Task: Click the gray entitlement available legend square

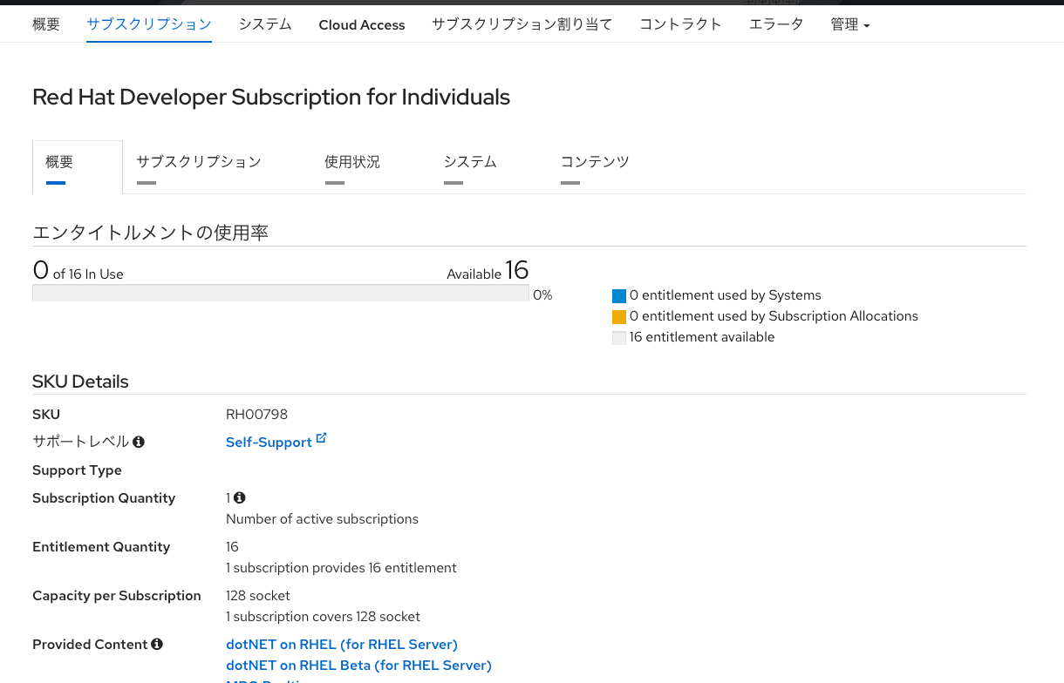Action: point(619,337)
